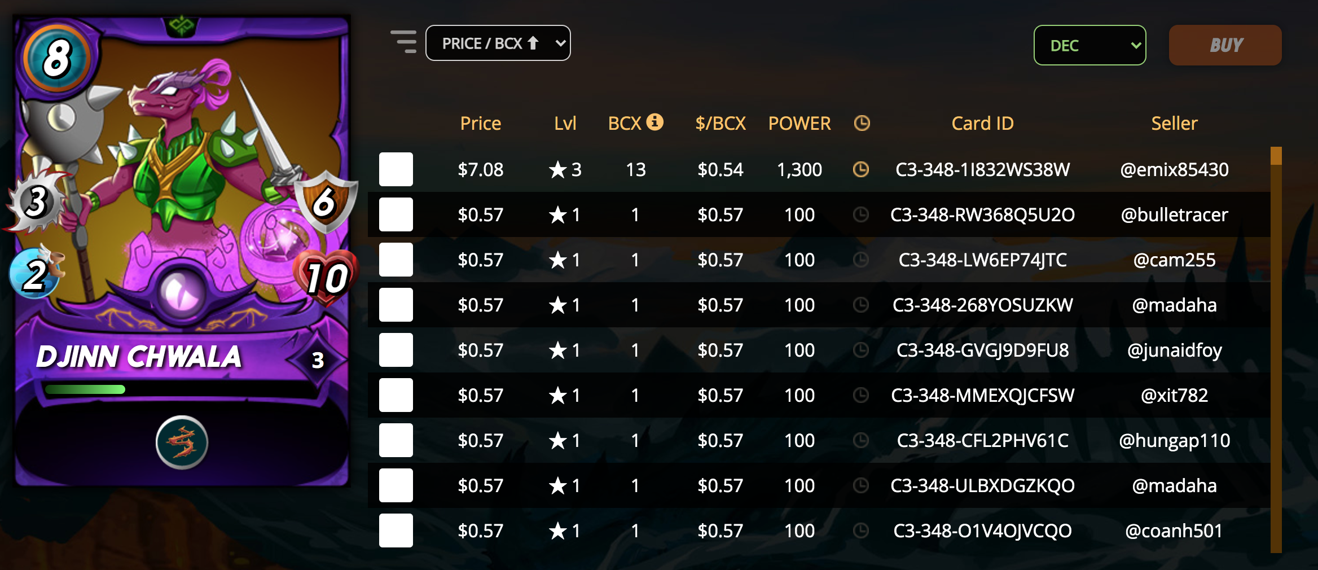Screen dimensions: 1318x570
Task: Click the listings vertical scrollbar thumb
Action: point(1276,156)
